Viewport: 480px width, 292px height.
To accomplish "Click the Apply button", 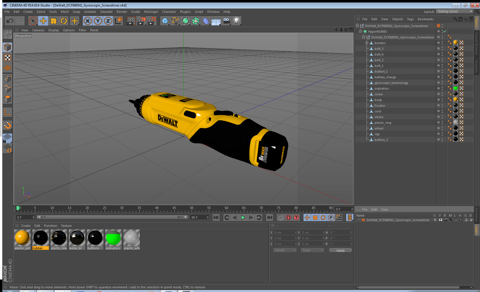I will click(340, 250).
